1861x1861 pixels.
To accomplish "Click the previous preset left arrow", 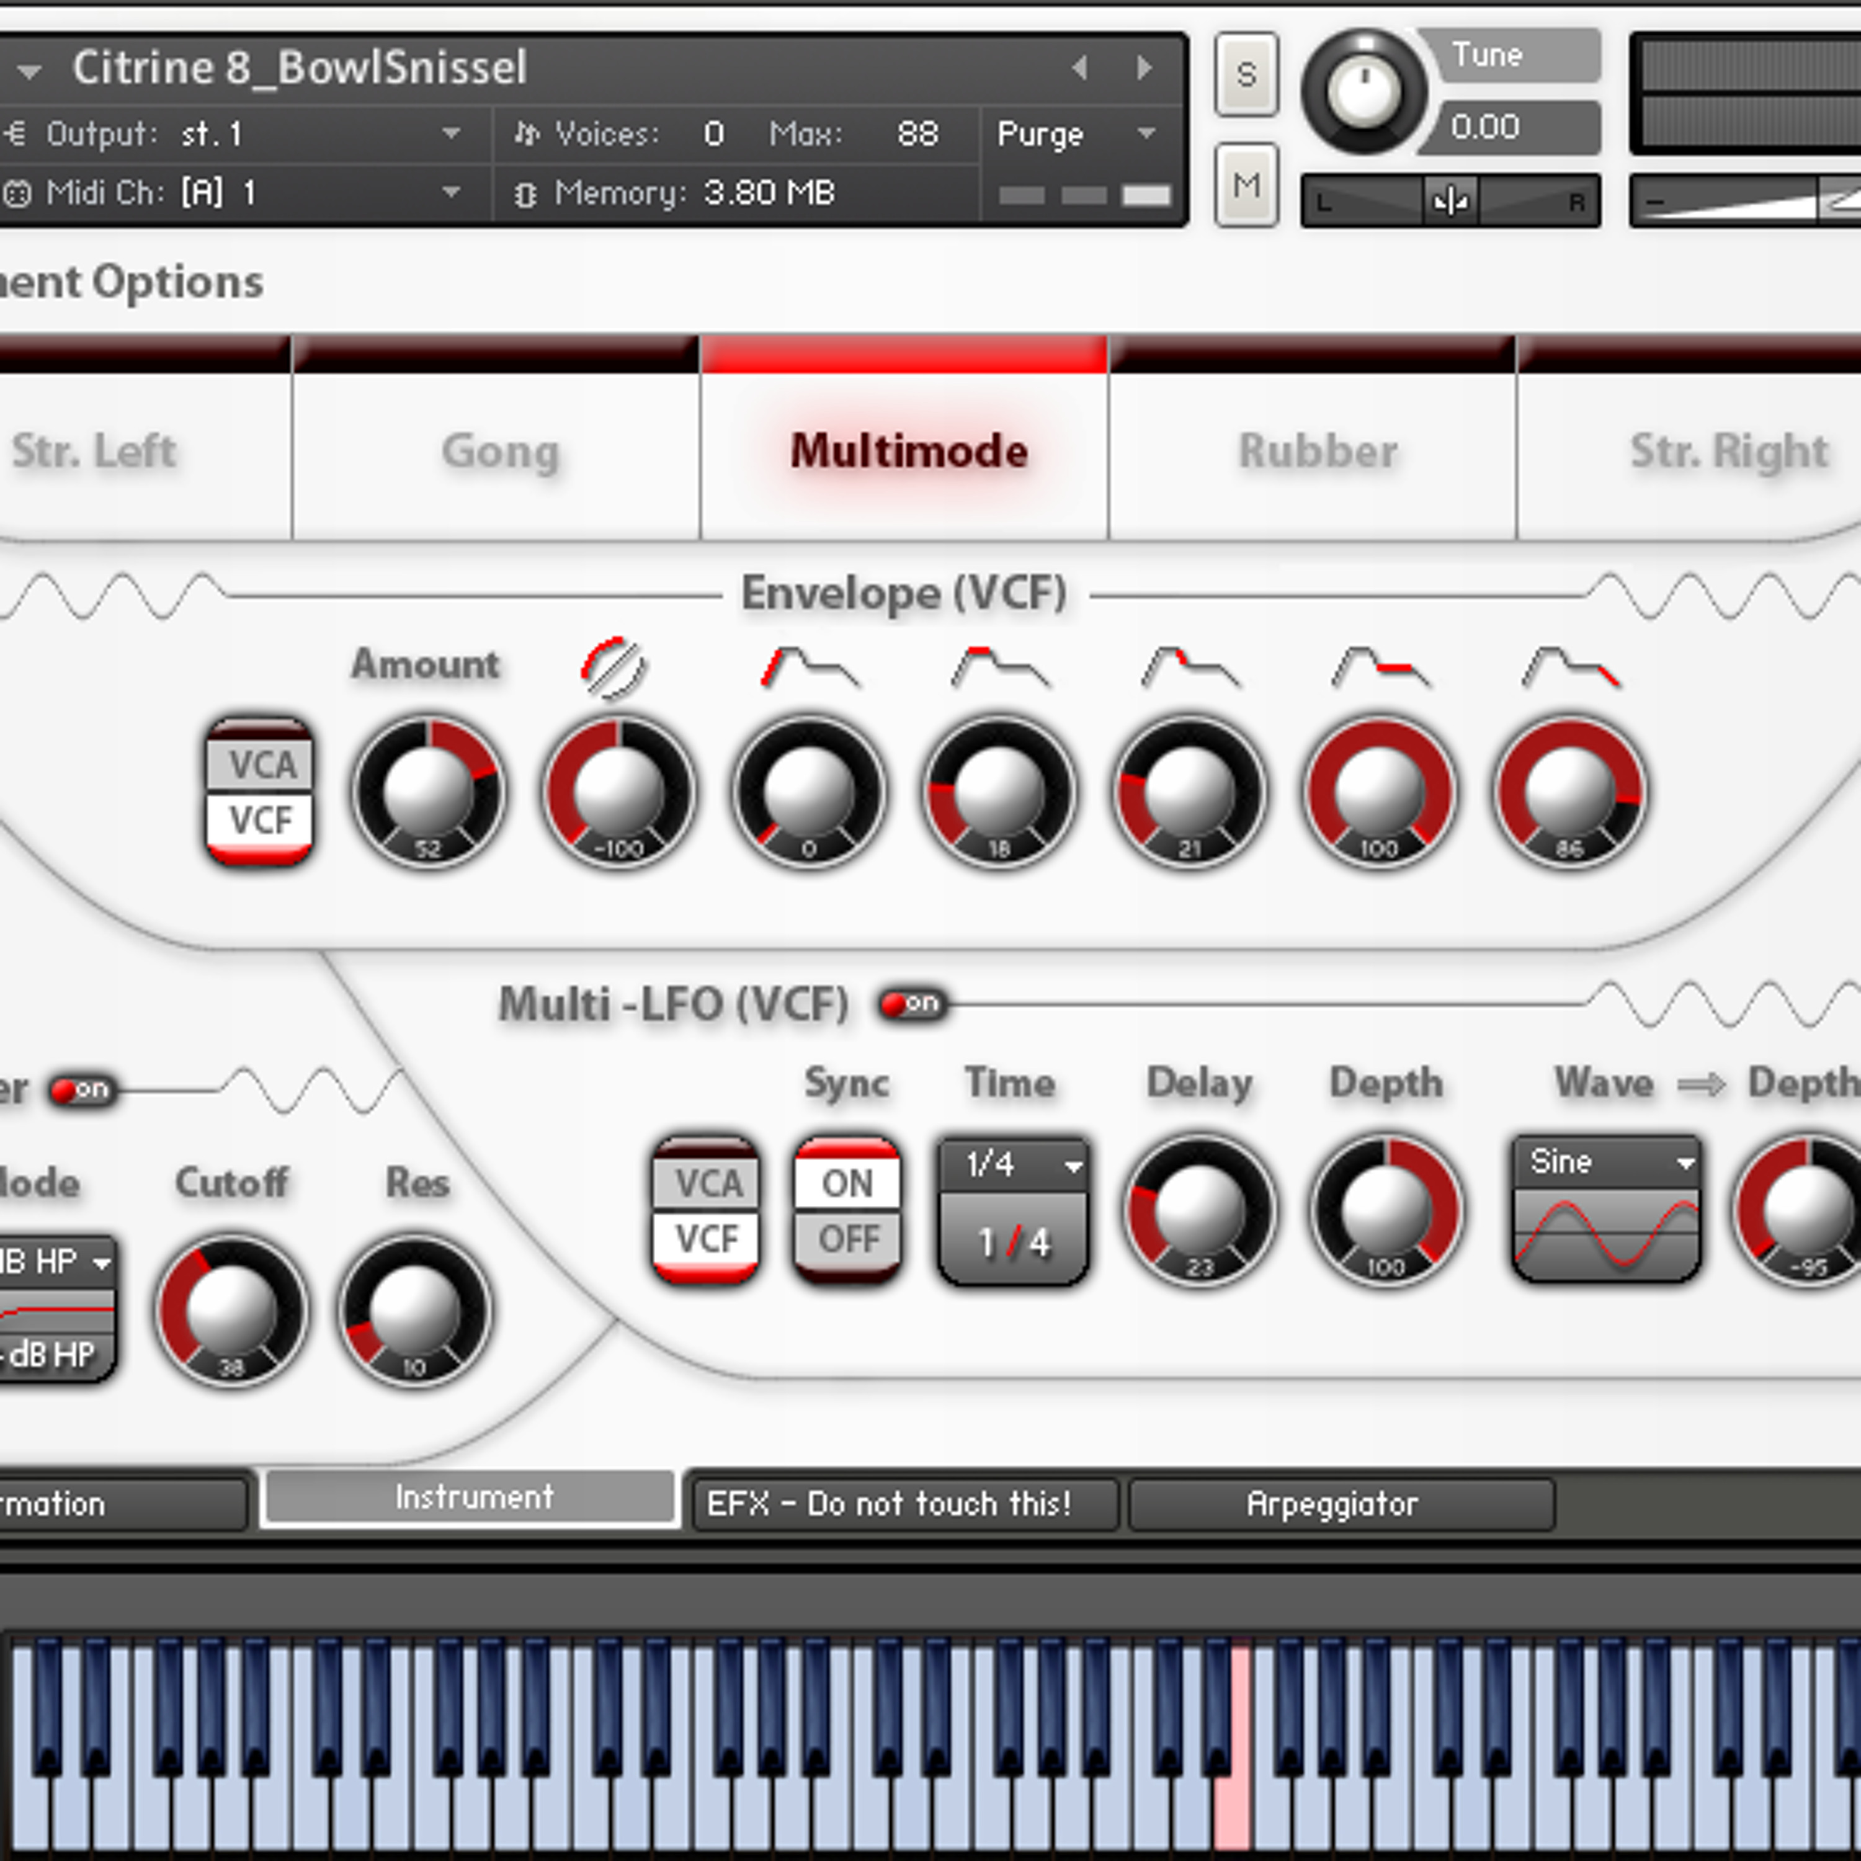I will (1080, 68).
